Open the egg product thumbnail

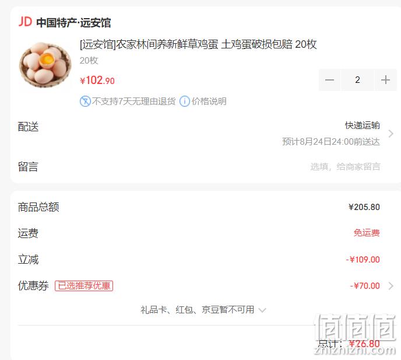click(45, 65)
